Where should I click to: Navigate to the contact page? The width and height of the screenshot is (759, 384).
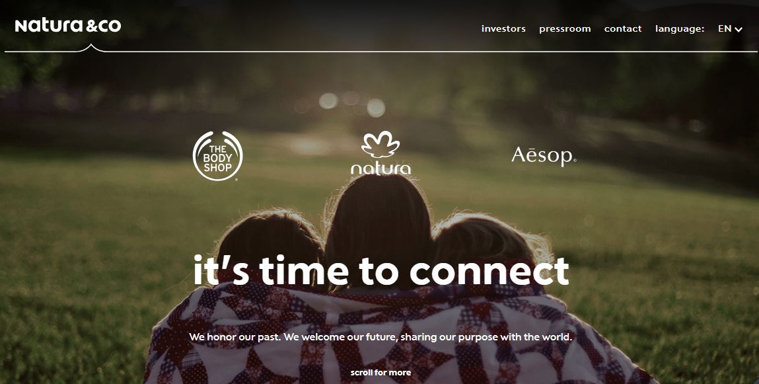(x=622, y=28)
